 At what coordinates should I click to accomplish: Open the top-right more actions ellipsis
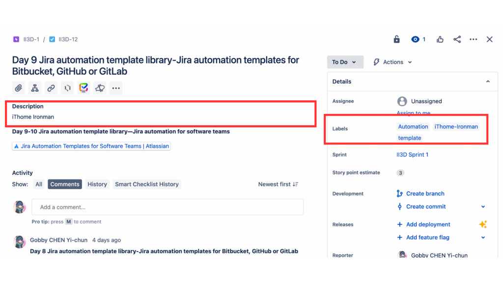tap(473, 39)
